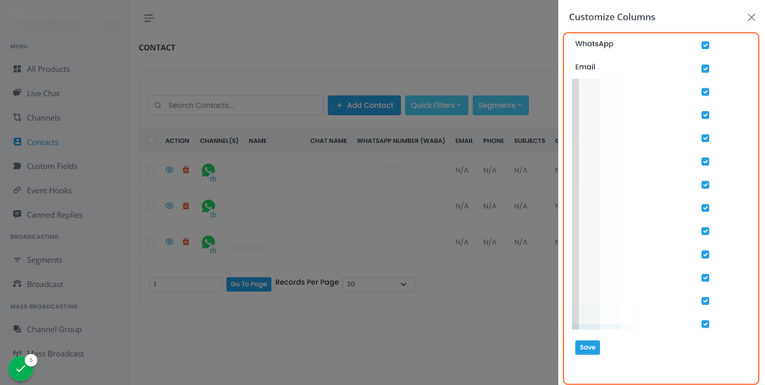
Task: Open Live Chat in sidebar
Action: [x=43, y=93]
